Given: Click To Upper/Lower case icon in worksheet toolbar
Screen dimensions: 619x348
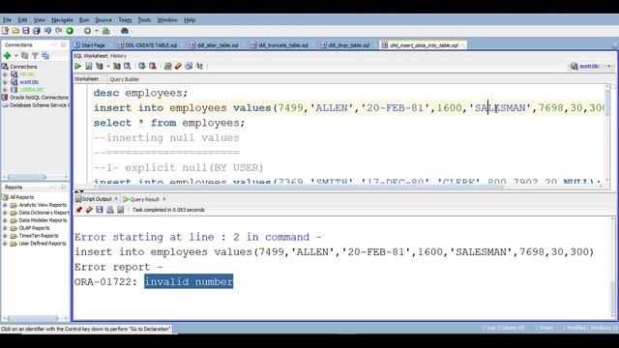Looking at the screenshot, I should 199,66.
